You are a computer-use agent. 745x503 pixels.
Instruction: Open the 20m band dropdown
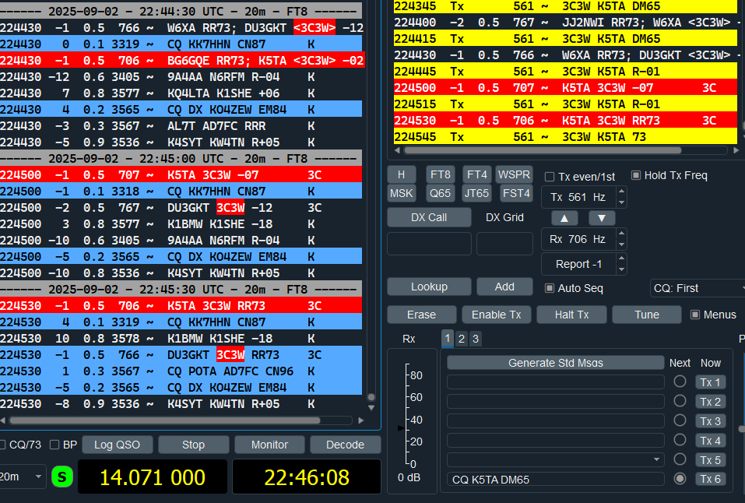tap(22, 477)
